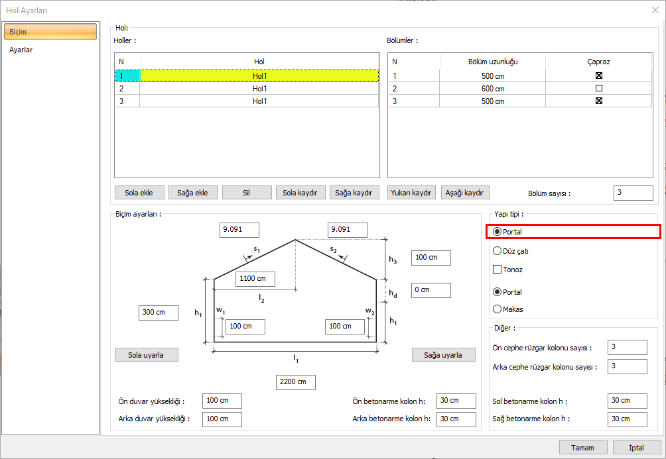Close the Hol Ayarları dialog window

(655, 9)
